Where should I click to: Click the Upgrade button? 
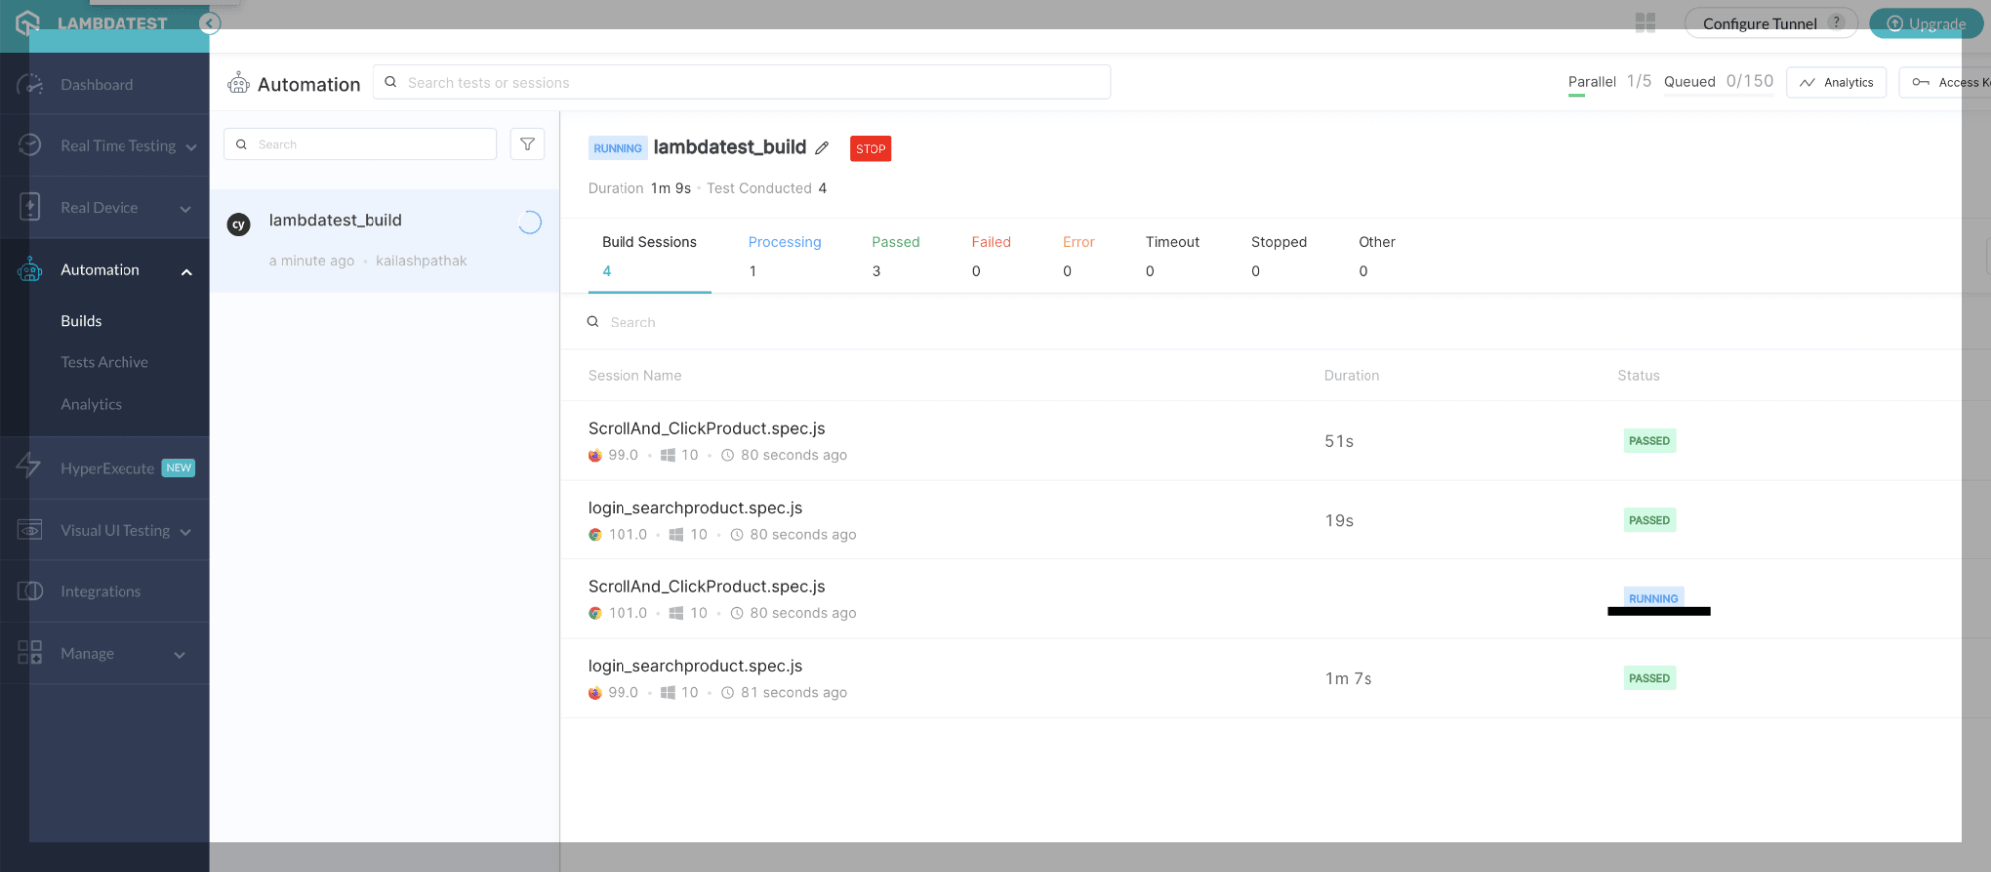(x=1925, y=23)
